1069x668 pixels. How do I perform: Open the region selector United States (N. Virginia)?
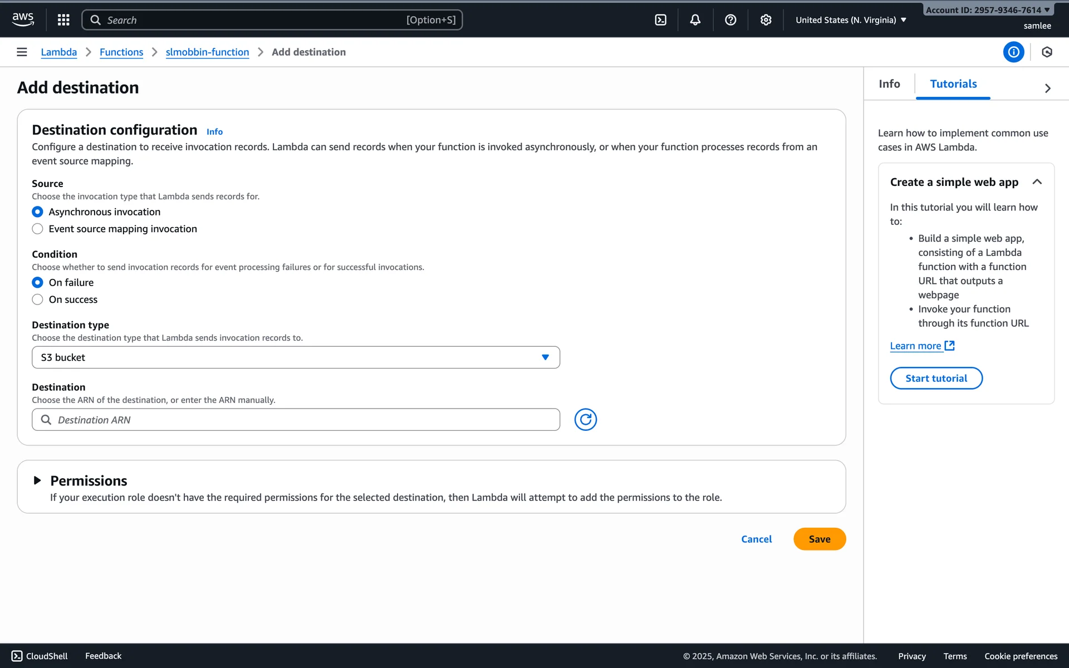point(851,20)
